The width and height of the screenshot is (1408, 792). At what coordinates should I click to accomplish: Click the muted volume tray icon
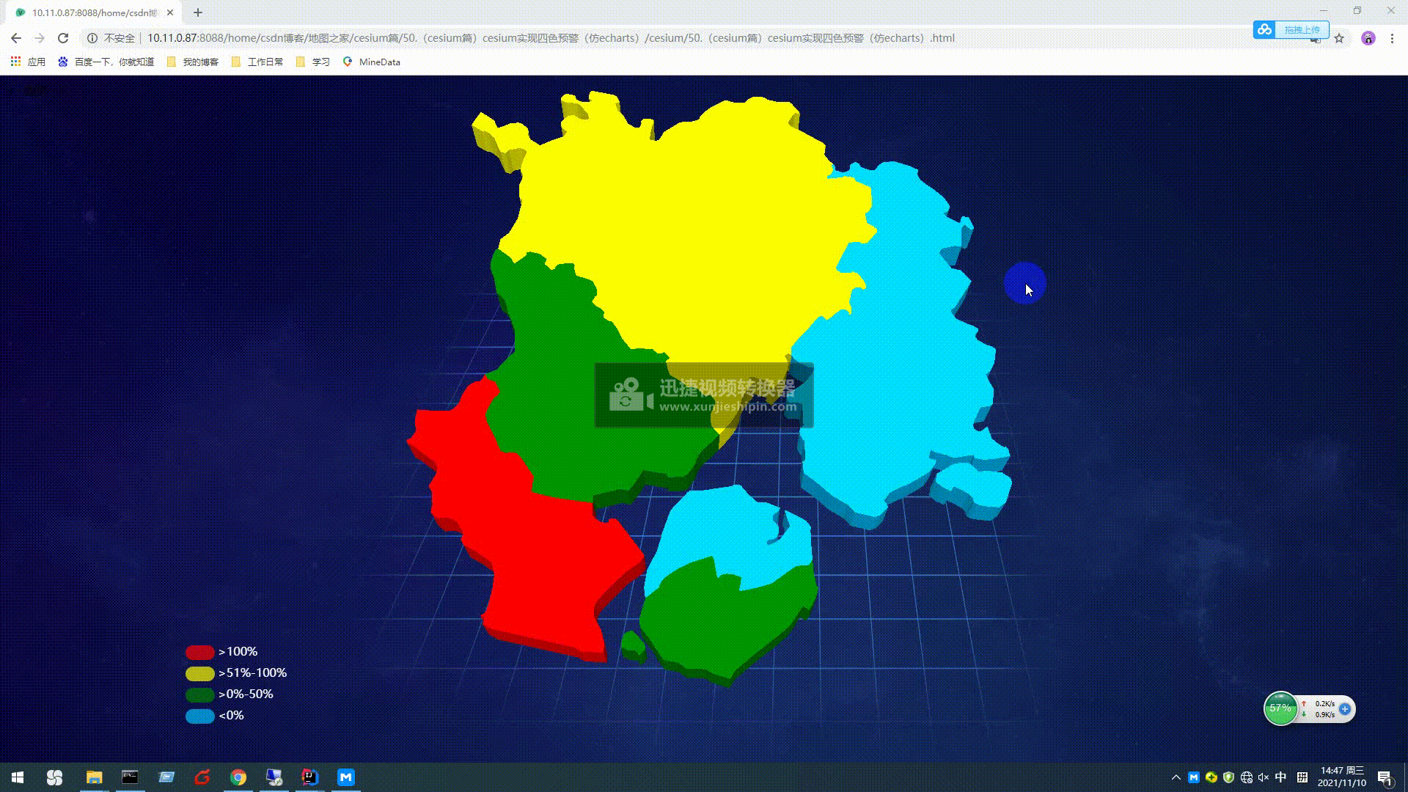pos(1263,777)
